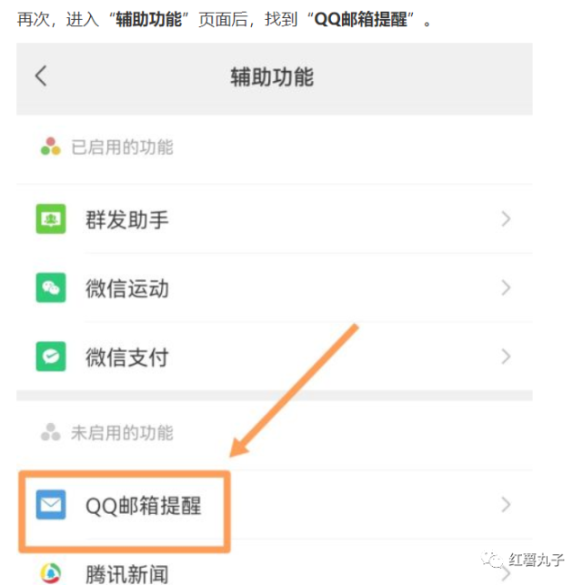Select the 微信支付 list entry text
This screenshot has width=583, height=585.
(127, 357)
